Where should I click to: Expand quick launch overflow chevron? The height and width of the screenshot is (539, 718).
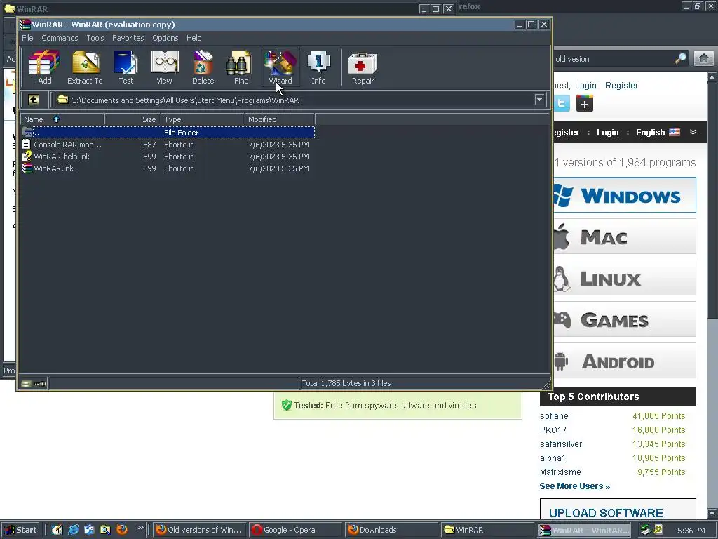click(140, 528)
